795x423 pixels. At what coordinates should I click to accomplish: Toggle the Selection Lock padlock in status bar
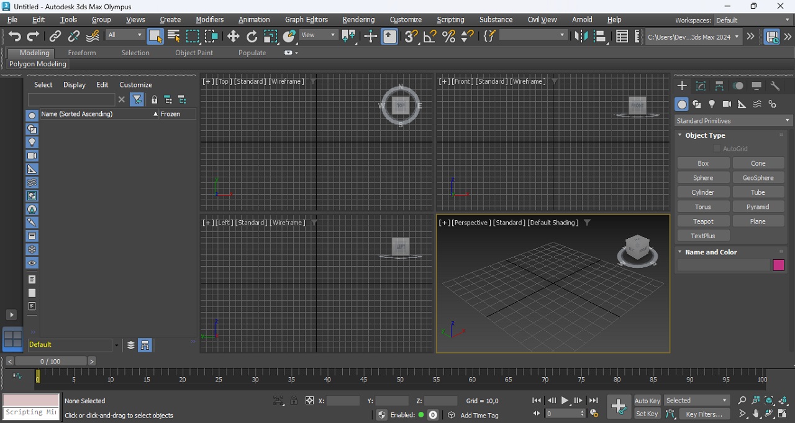pos(294,401)
